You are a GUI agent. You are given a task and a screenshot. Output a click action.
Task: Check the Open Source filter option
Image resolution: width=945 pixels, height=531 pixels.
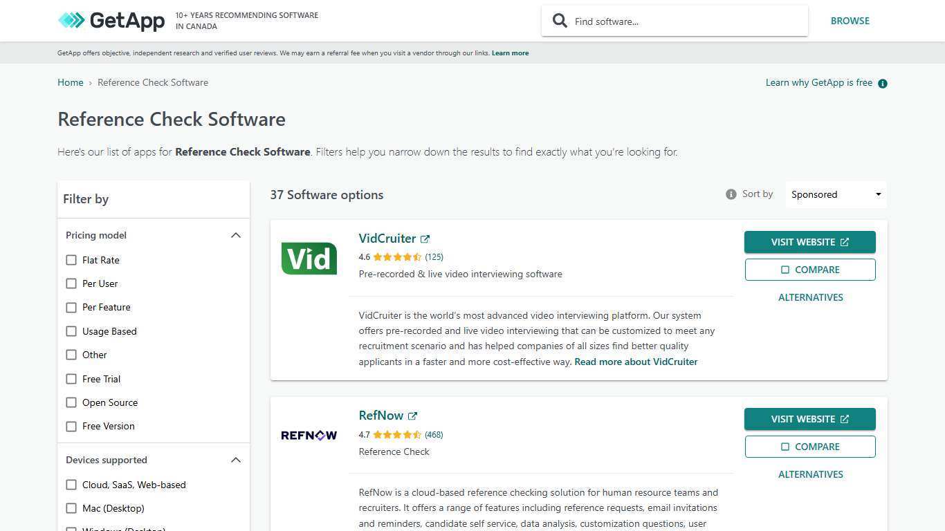(71, 402)
